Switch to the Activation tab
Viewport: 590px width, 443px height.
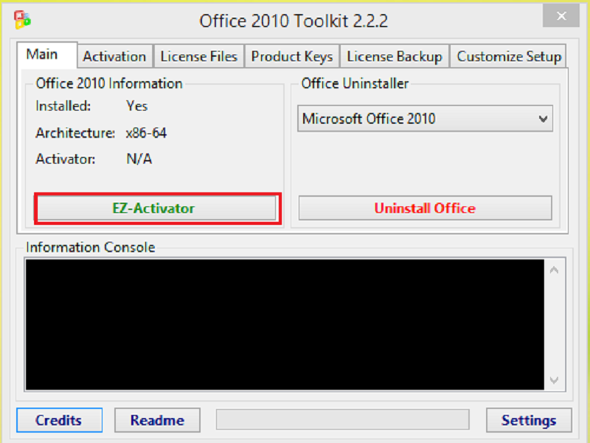coord(114,56)
